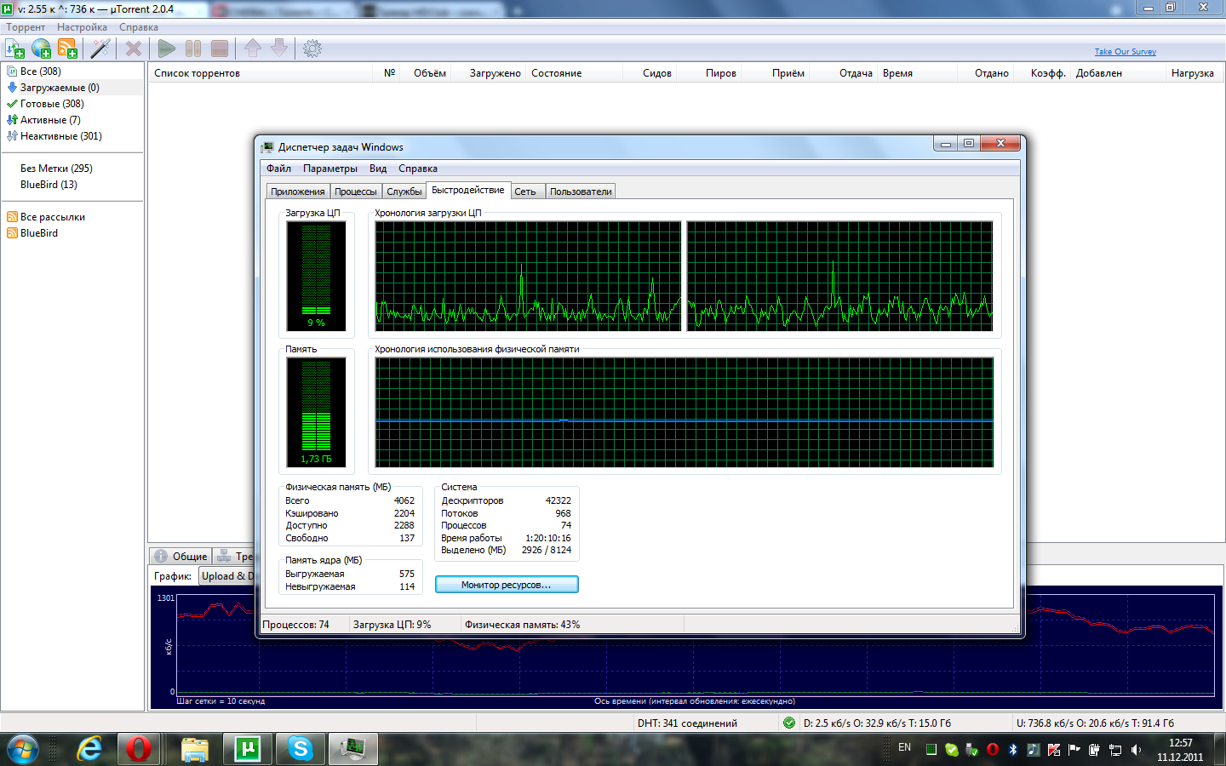1226x766 pixels.
Task: Open the Параметры menu in Task Manager
Action: pos(330,169)
